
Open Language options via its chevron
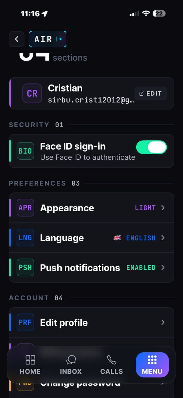click(x=163, y=237)
